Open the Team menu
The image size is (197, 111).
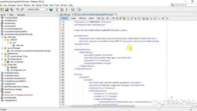click(x=52, y=5)
